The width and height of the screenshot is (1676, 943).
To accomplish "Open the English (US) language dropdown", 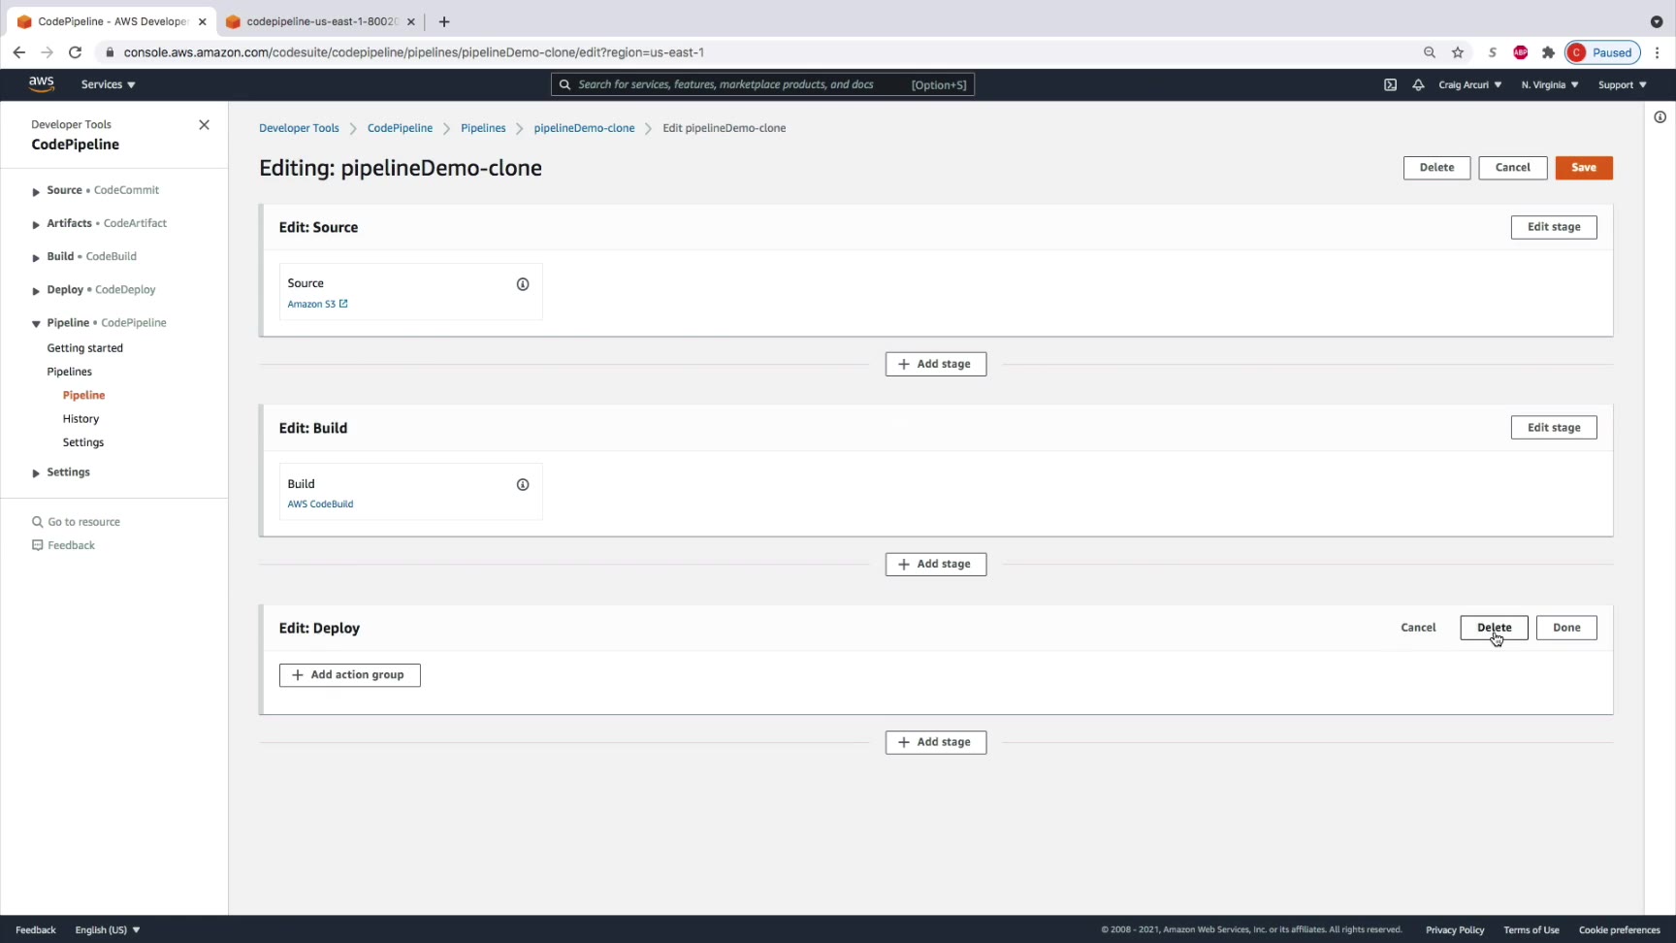I will (x=108, y=929).
